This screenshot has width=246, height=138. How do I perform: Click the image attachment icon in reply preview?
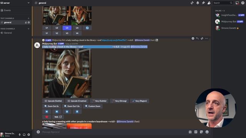(x=157, y=40)
